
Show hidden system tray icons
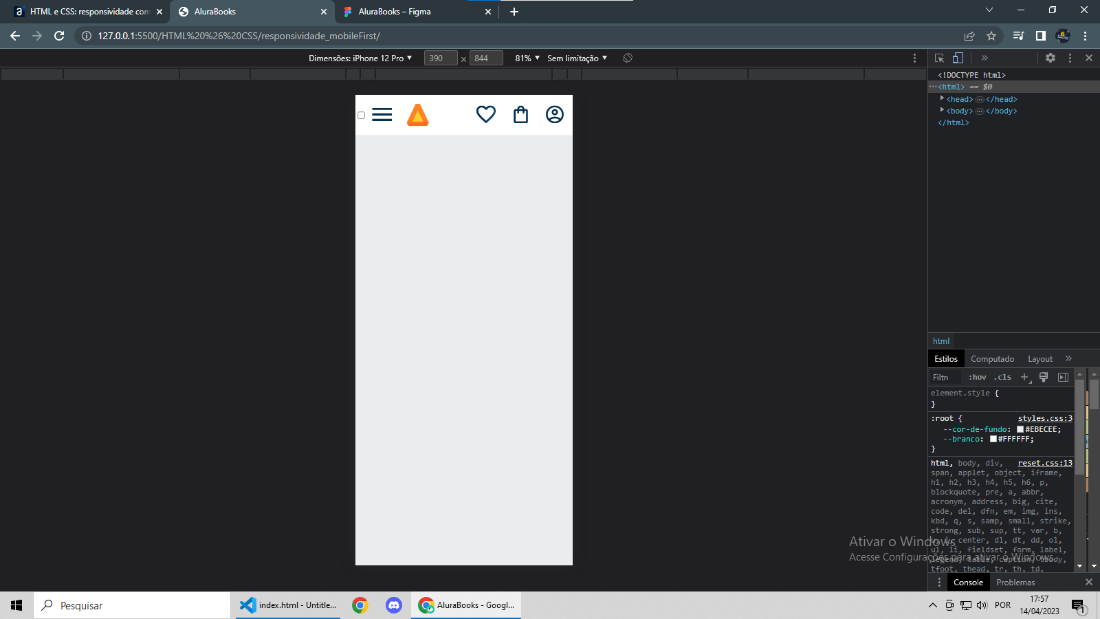point(932,605)
